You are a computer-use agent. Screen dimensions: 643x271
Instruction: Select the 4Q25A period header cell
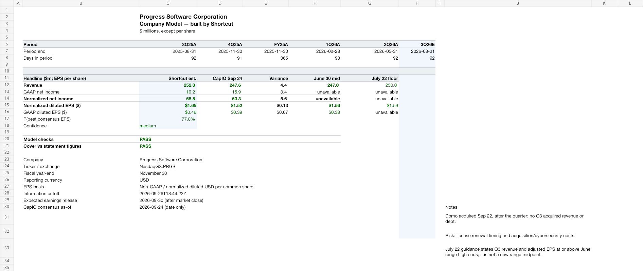coord(235,44)
